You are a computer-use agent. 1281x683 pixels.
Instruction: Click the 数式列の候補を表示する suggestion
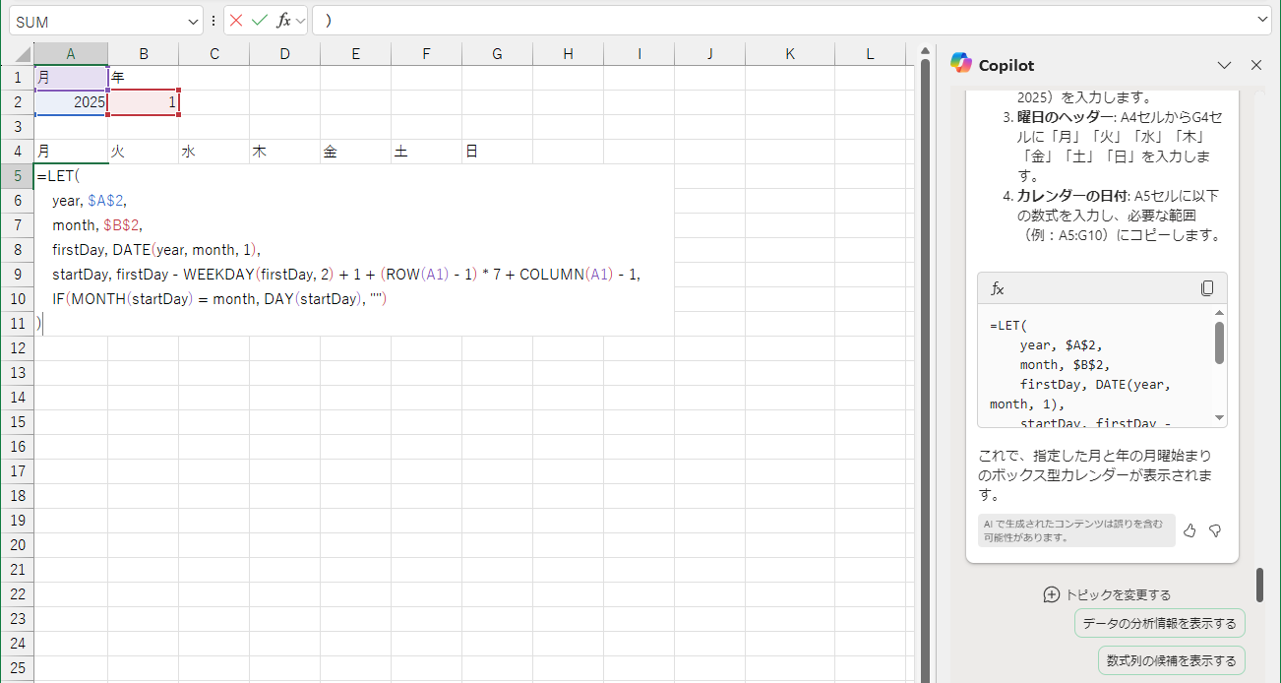pos(1171,660)
